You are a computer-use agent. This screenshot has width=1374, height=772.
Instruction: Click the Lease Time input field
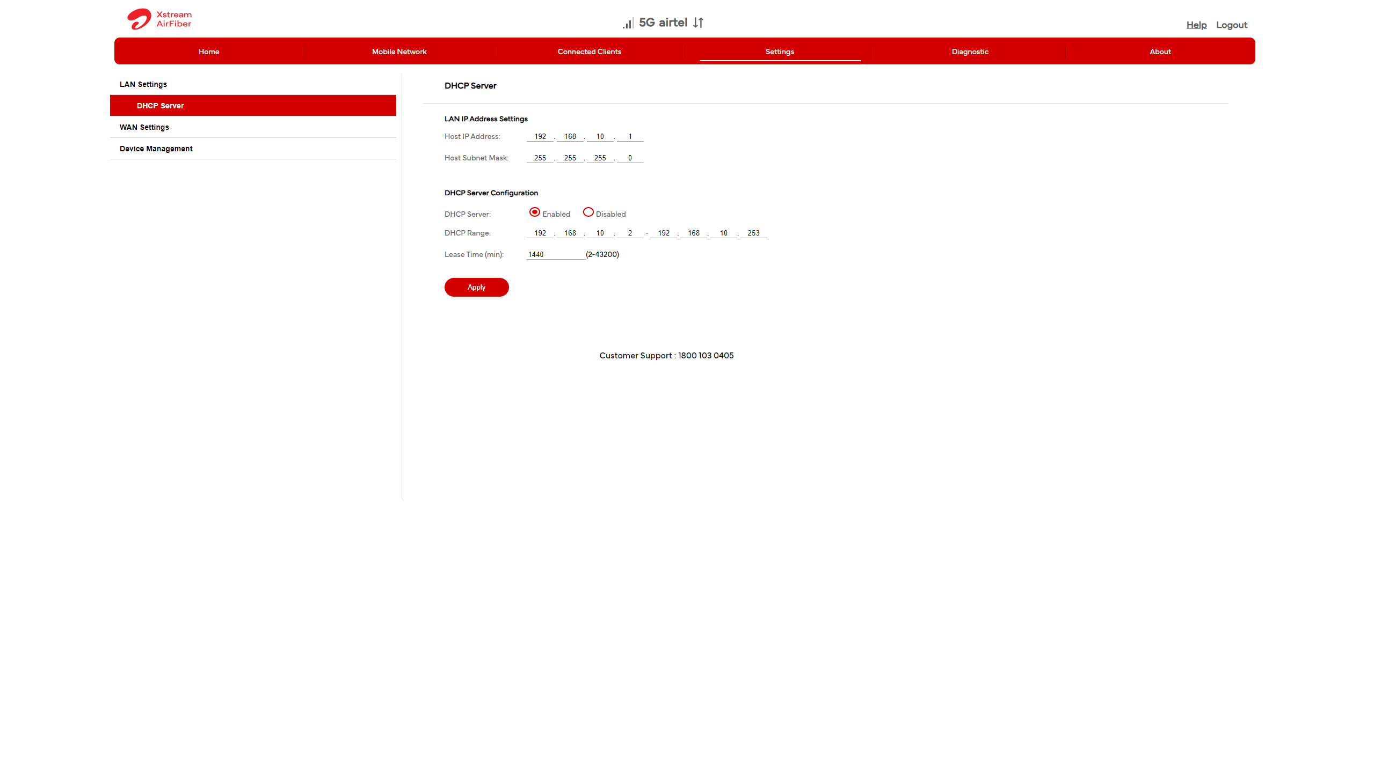pyautogui.click(x=556, y=254)
